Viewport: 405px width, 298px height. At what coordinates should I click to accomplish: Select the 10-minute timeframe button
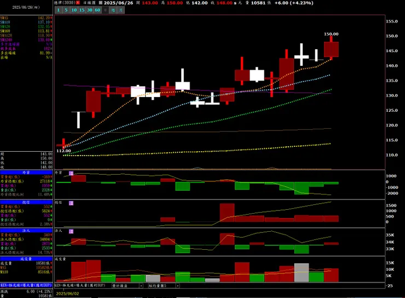coord(74,10)
